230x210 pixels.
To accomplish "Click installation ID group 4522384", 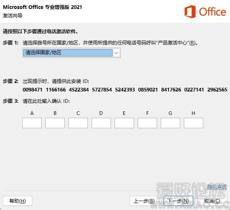I will coord(79,90).
